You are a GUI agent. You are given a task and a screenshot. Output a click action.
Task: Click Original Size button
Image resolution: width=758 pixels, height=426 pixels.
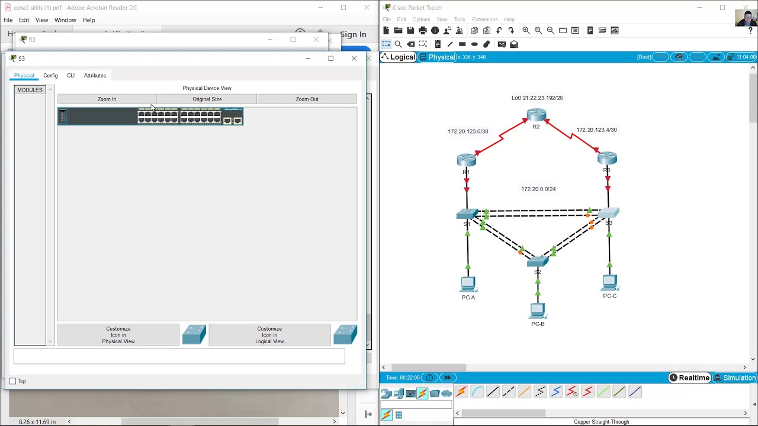click(x=207, y=99)
